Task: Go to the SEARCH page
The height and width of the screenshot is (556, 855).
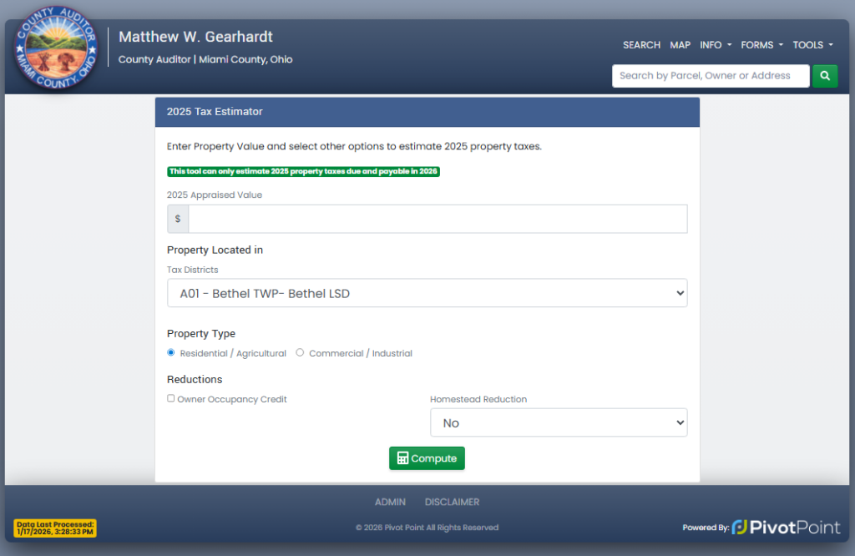Action: click(x=641, y=45)
